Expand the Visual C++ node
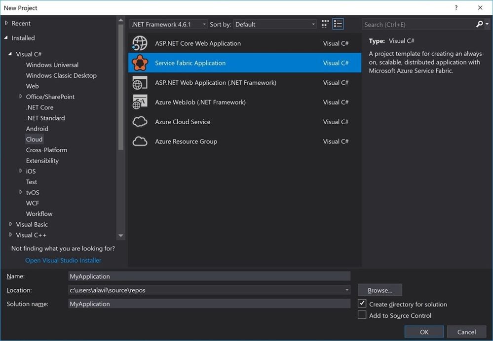 11,235
